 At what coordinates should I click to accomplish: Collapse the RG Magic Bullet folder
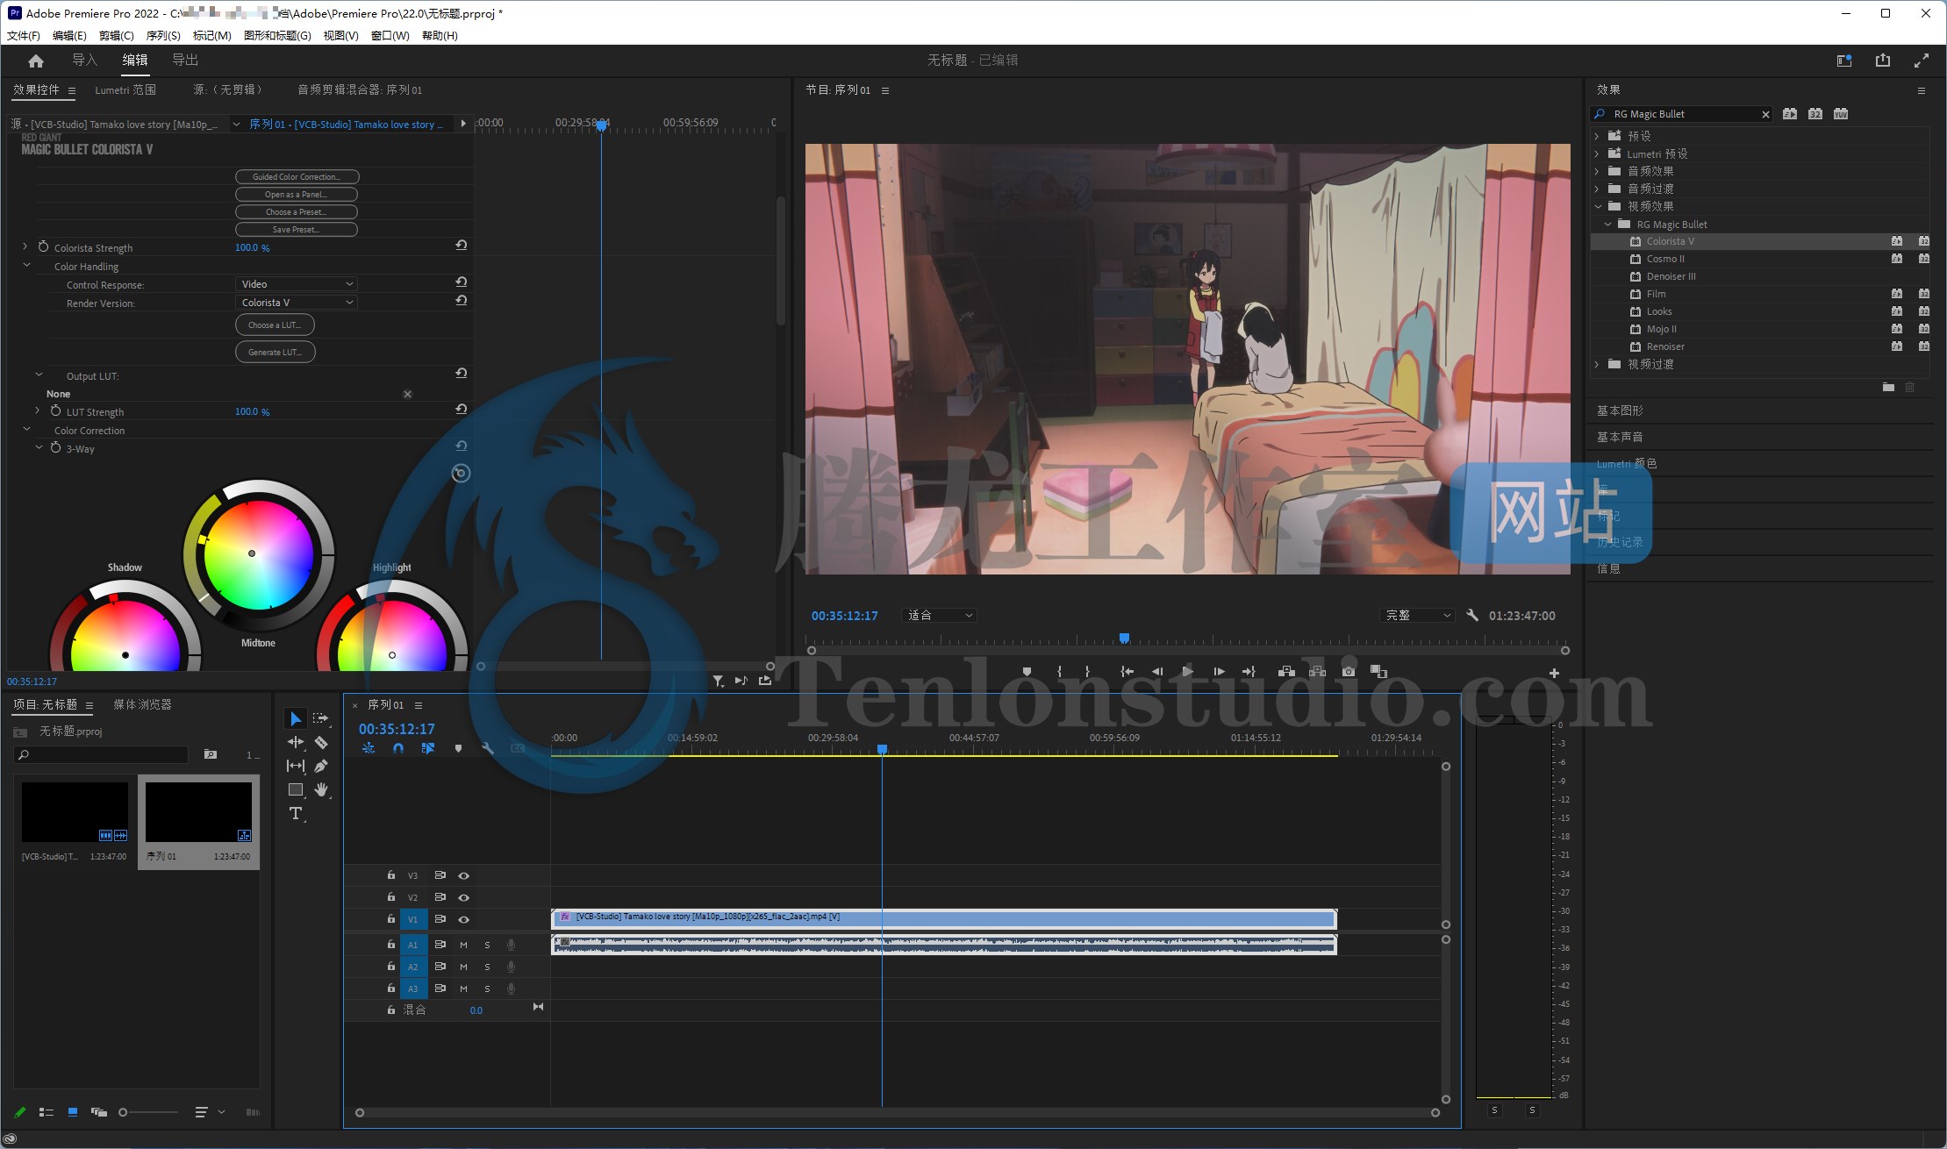1607,225
